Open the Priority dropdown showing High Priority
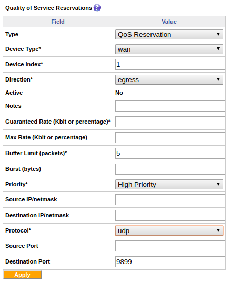This screenshot has height=283, width=231. click(169, 184)
